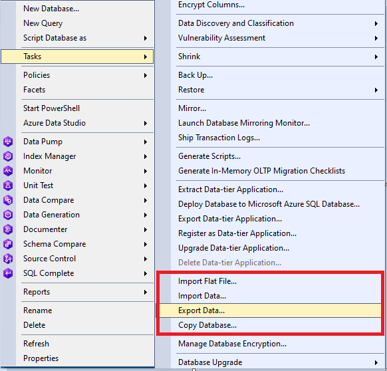Open the Data Pump menu entry

click(x=43, y=142)
